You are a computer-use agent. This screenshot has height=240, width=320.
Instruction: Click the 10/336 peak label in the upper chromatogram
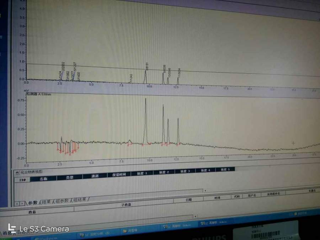point(169,73)
